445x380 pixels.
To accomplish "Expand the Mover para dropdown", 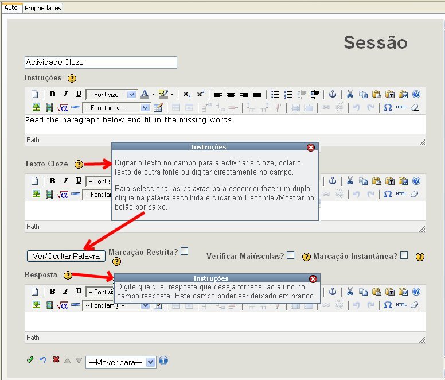I will pyautogui.click(x=120, y=362).
